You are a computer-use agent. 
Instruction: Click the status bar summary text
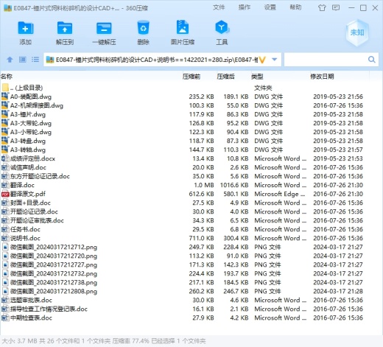pos(104,341)
